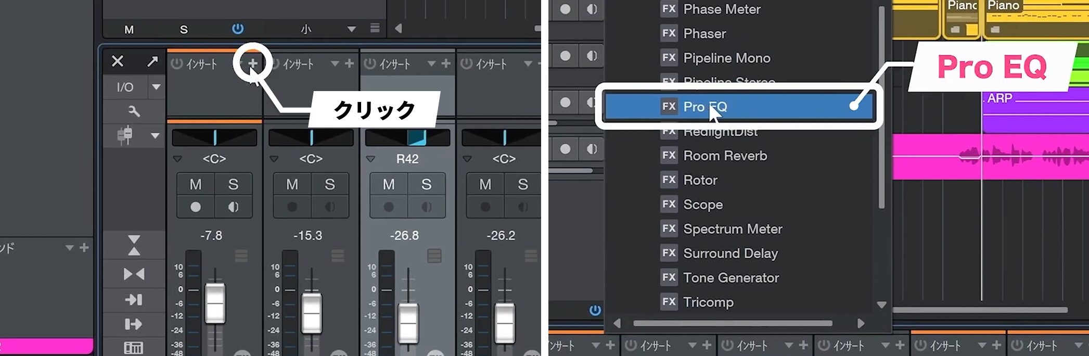Click the arrow-to-bar icon in mixer sidebar
Viewport: 1089px width, 356px height.
(x=134, y=299)
